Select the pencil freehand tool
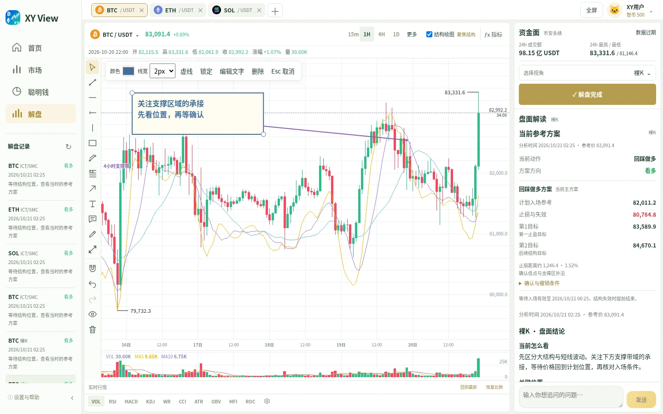 93,234
